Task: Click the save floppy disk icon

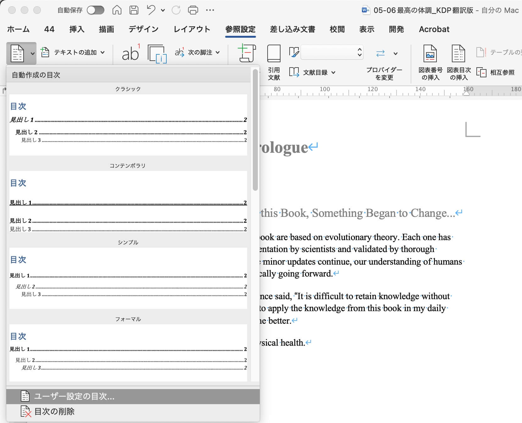Action: (x=134, y=10)
